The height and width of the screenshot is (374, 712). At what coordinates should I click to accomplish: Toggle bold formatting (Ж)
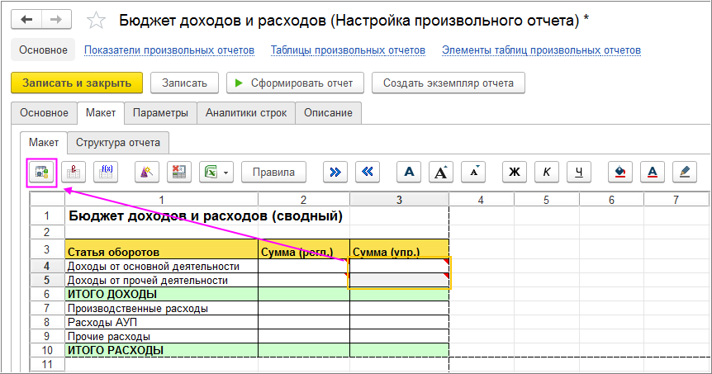[514, 172]
